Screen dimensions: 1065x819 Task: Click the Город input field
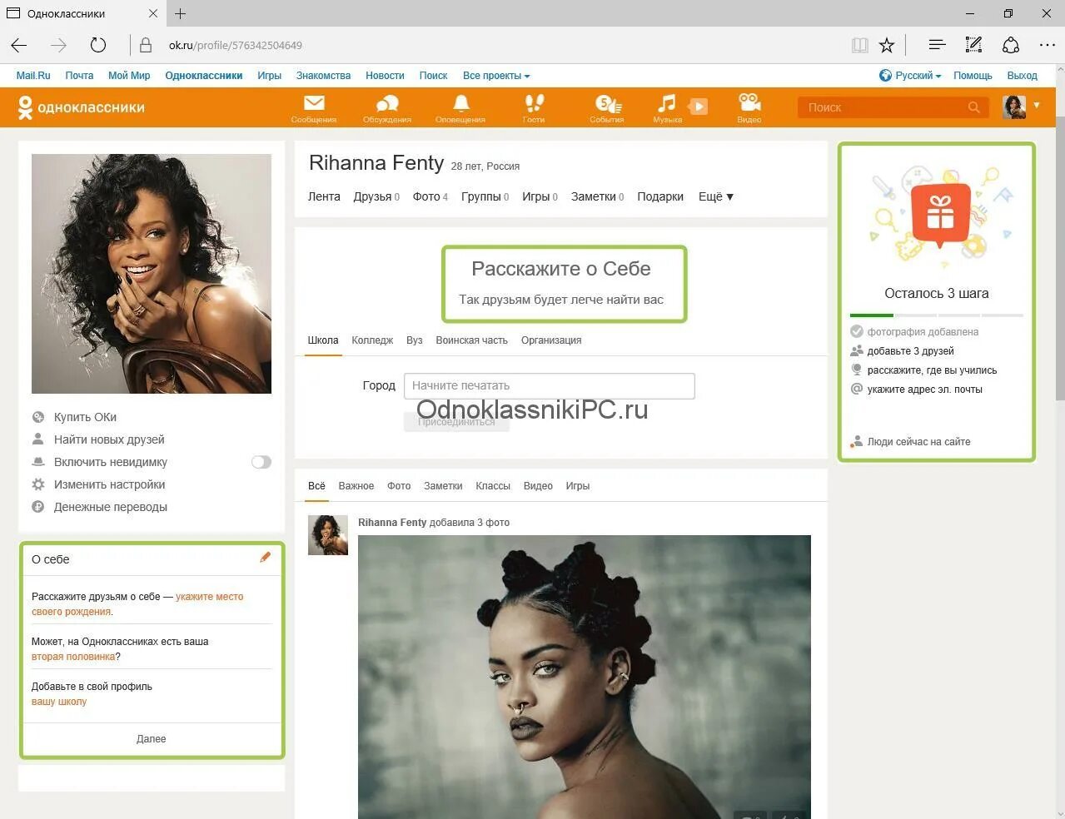(x=550, y=385)
